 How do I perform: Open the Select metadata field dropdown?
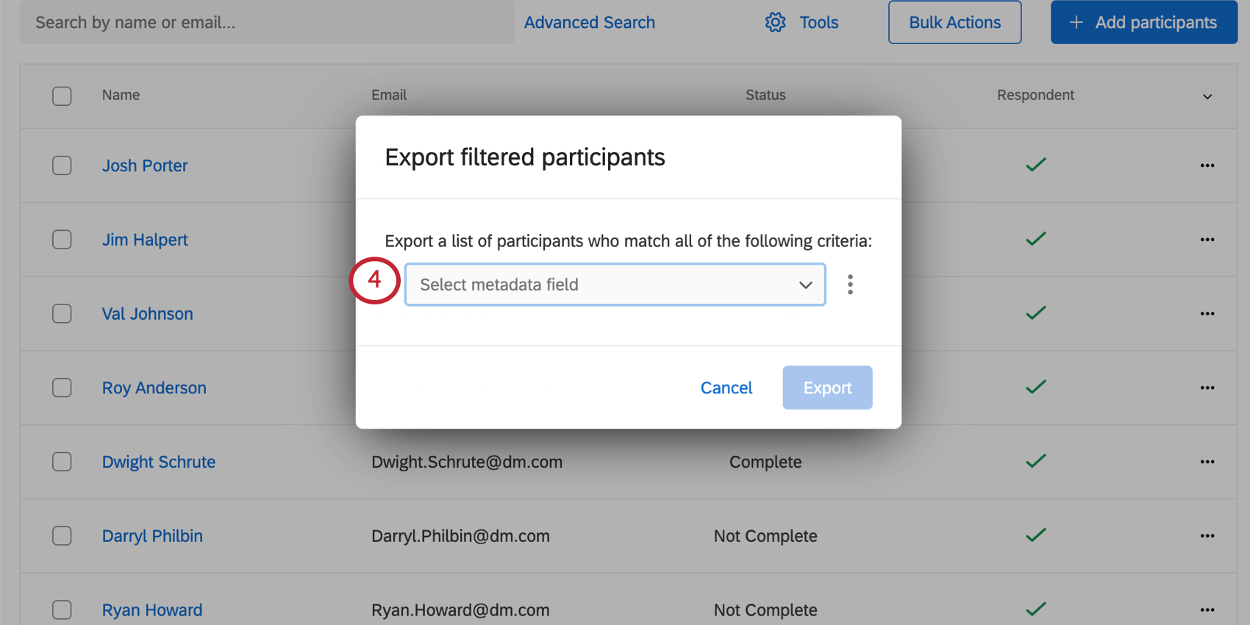pyautogui.click(x=615, y=285)
